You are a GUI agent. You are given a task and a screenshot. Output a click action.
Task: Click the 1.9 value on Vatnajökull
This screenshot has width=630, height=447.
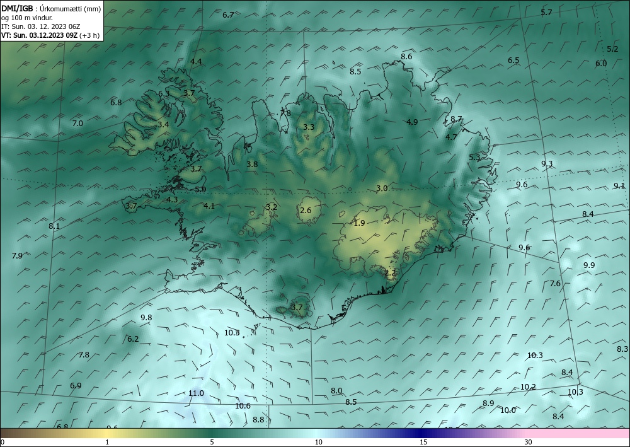pos(359,223)
